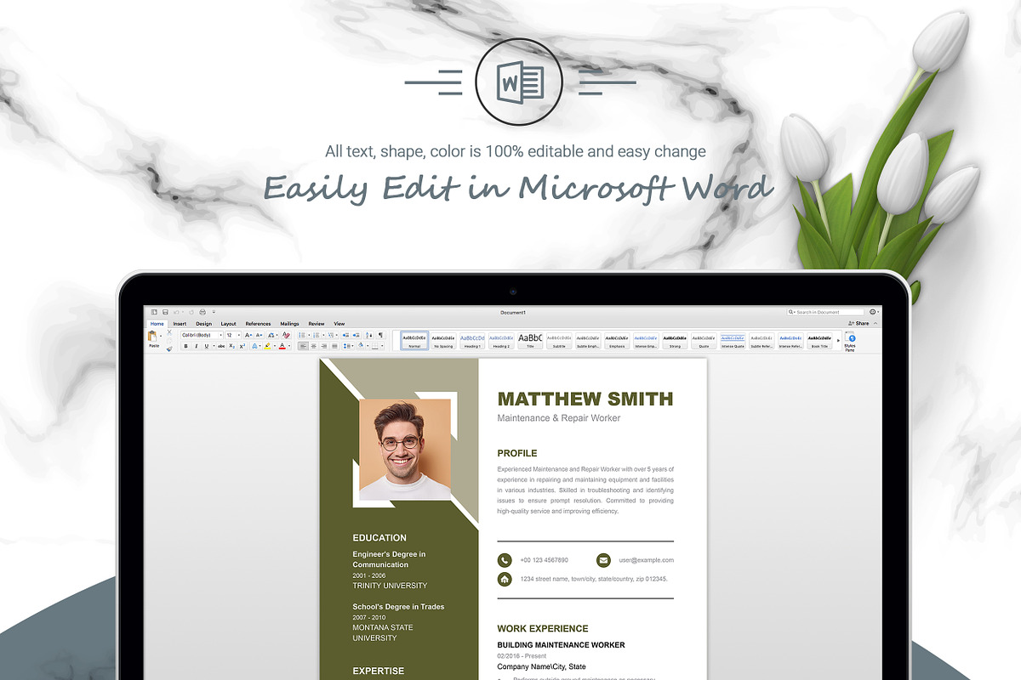Screen dimensions: 1021x680
Task: Increase font size with the larger A icon
Action: [248, 335]
